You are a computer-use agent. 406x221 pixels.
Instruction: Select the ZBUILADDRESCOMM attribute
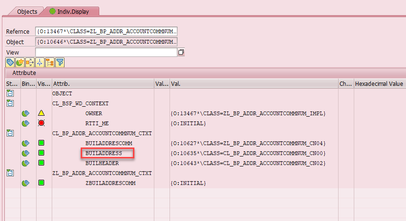point(111,183)
